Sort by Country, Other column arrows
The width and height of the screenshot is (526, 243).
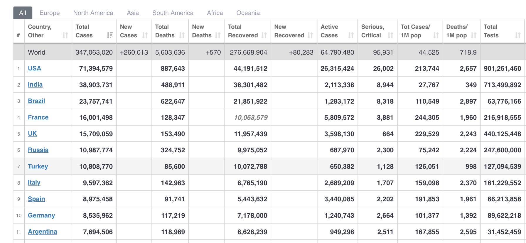[65, 35]
